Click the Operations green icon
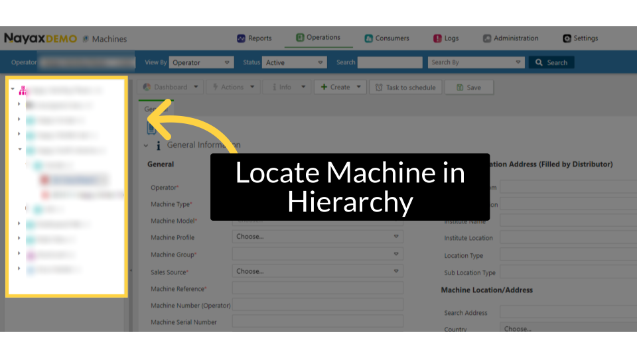Image resolution: width=637 pixels, height=358 pixels. 300,37
